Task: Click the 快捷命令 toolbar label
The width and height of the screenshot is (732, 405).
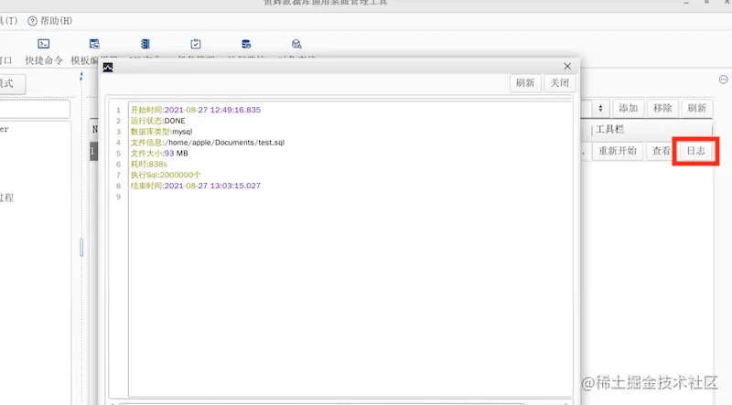Action: pyautogui.click(x=43, y=60)
